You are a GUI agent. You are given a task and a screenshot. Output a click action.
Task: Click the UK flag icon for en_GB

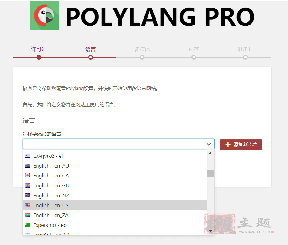pyautogui.click(x=28, y=185)
